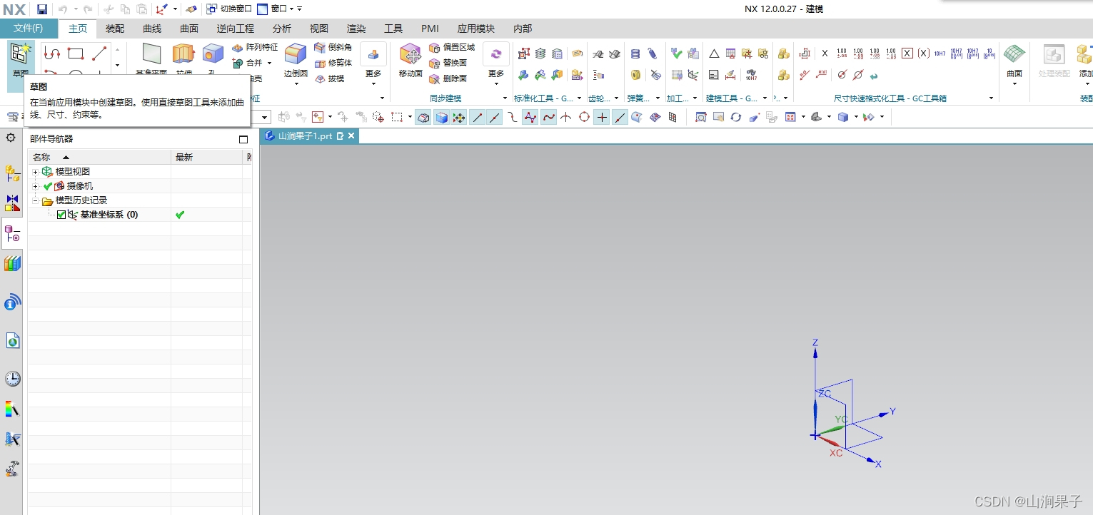Click the triangle icon in 建模工具 group

tap(713, 53)
